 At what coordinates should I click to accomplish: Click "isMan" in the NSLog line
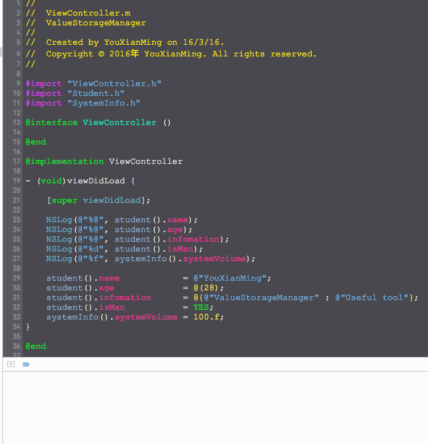point(180,249)
